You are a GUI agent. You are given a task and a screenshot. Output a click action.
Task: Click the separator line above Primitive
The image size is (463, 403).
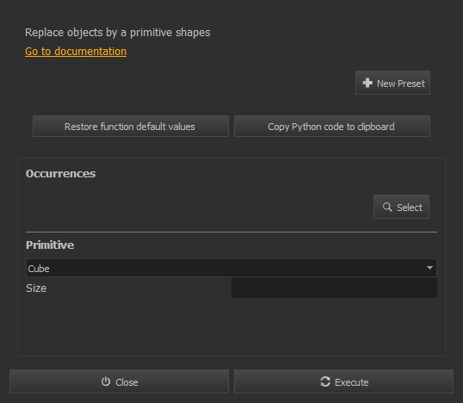(231, 232)
